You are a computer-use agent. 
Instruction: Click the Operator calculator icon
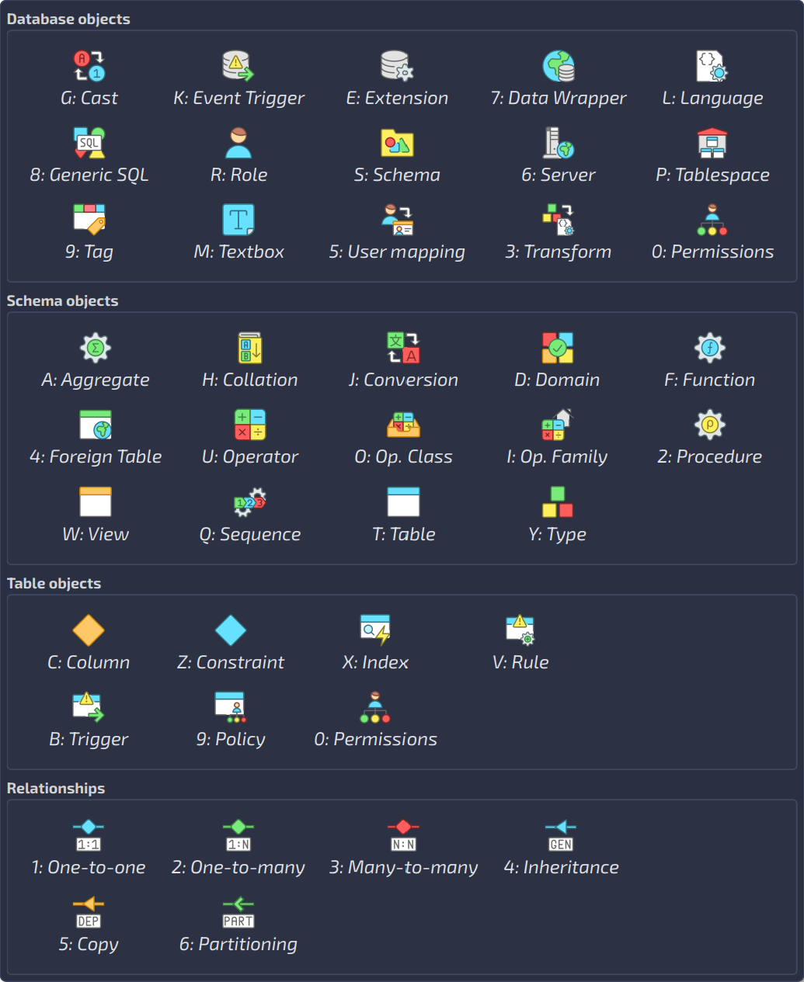tap(250, 425)
